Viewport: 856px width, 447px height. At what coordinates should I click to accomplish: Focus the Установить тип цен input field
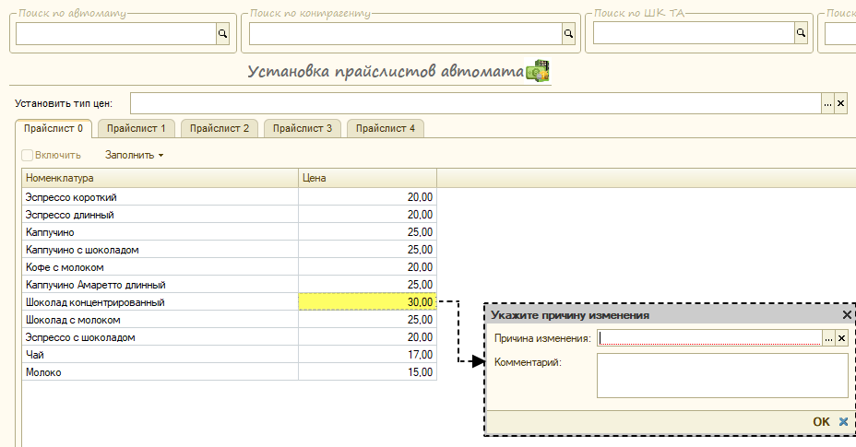click(476, 103)
